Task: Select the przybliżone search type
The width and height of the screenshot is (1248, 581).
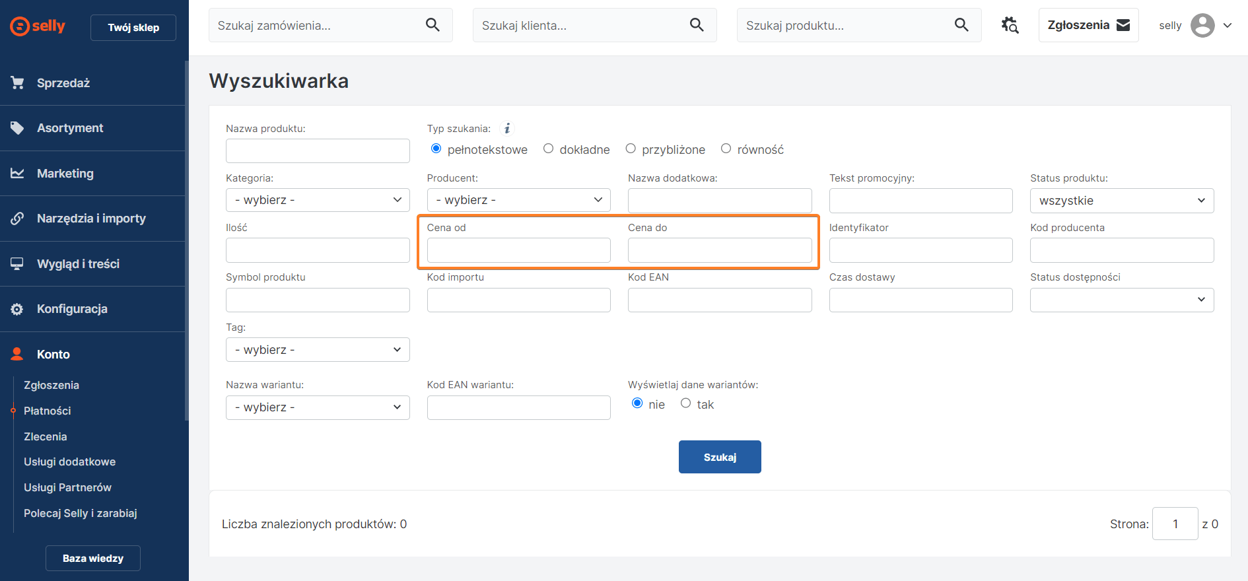Action: [x=631, y=149]
